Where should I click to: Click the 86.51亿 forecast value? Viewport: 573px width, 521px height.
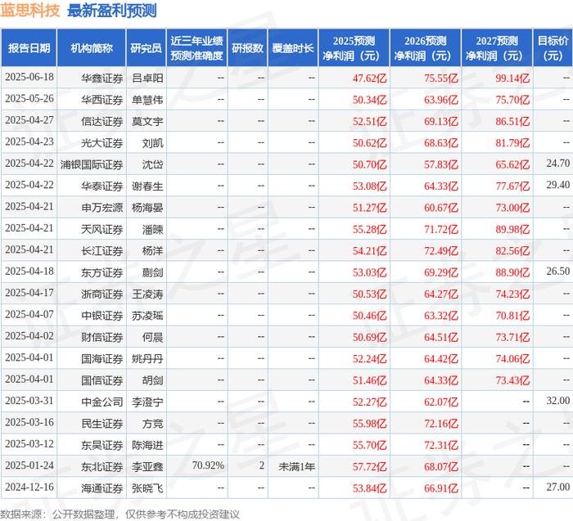coord(512,121)
